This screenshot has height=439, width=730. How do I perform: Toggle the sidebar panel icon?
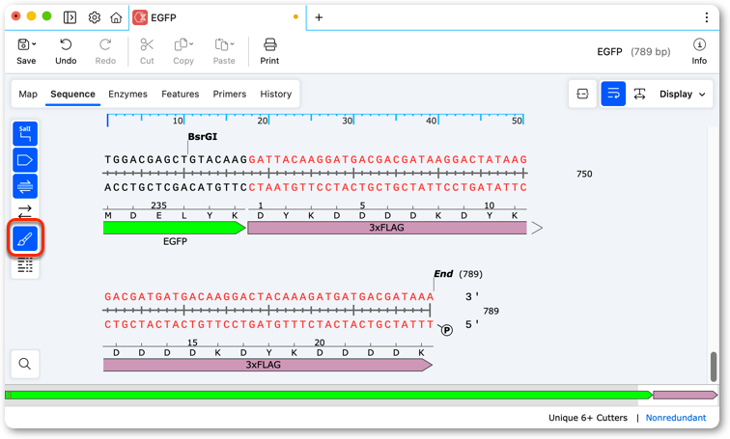(70, 17)
